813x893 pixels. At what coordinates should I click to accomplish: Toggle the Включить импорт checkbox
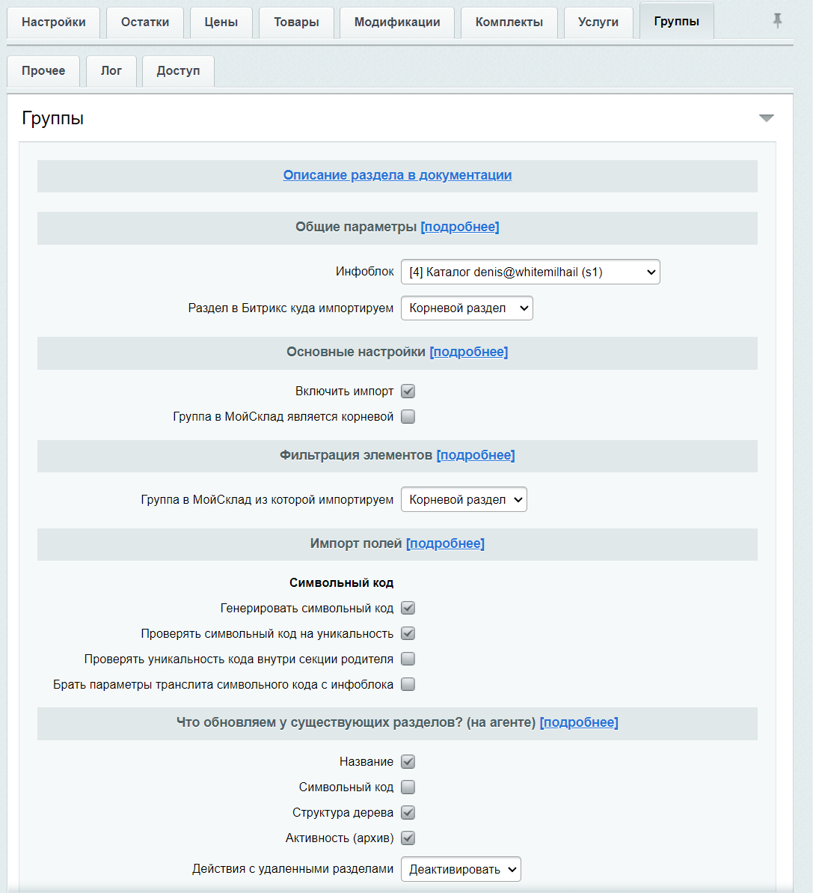tap(408, 391)
